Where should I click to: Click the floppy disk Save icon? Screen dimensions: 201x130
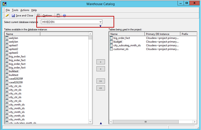[13, 16]
